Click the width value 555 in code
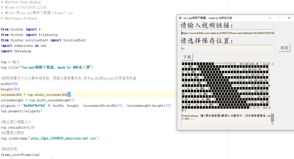The height and width of the screenshot is (159, 294). [15, 84]
